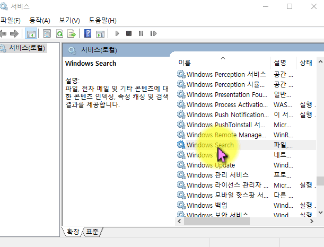The height and width of the screenshot is (247, 324).
Task: Click the Restart Service icon
Action: pyautogui.click(x=153, y=33)
